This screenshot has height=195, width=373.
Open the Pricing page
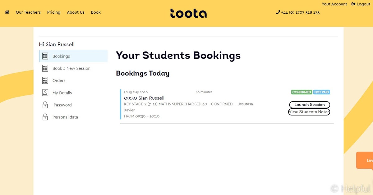54,12
